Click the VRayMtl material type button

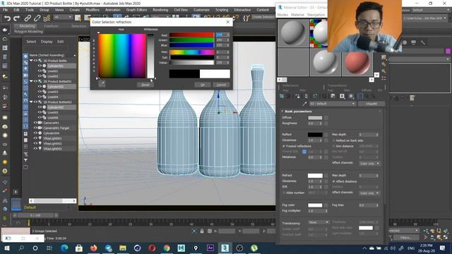(371, 104)
